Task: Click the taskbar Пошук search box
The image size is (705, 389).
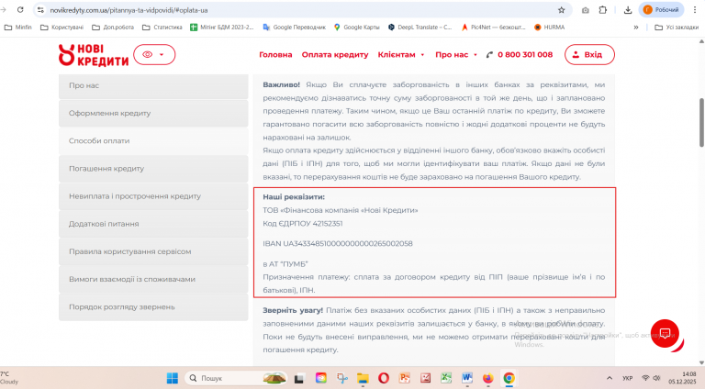Action: click(236, 378)
